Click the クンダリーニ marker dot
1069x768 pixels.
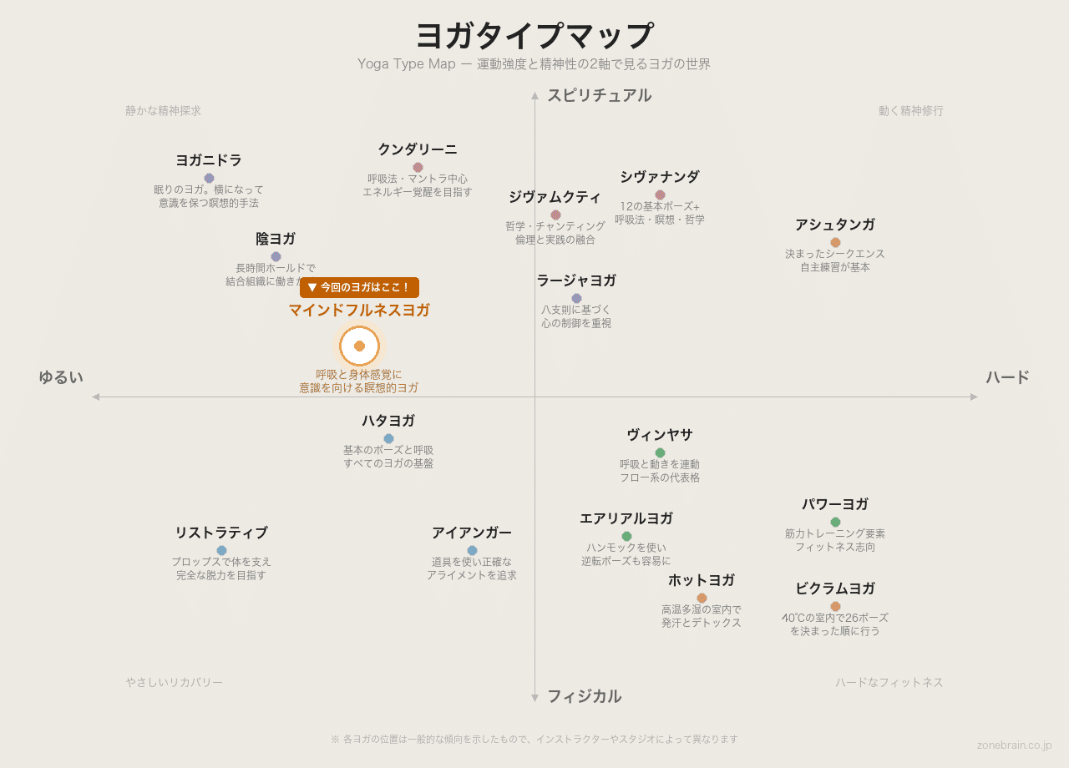coord(418,167)
